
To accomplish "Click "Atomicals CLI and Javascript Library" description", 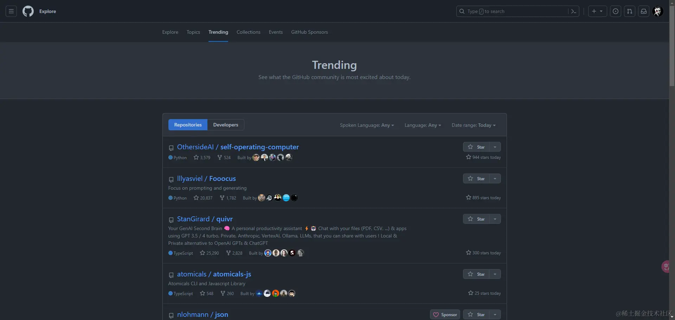I will 207,284.
